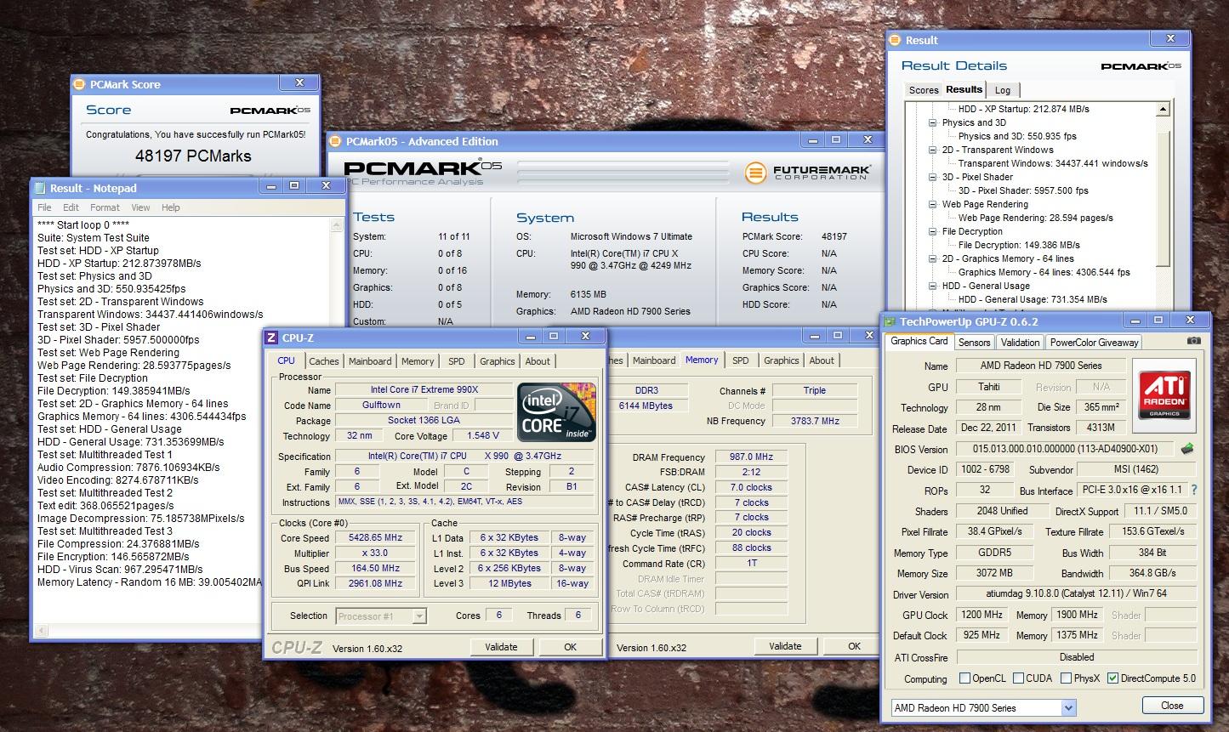1229x732 pixels.
Task: Click the GPU Clock 1200 MHz field
Action: [x=981, y=615]
